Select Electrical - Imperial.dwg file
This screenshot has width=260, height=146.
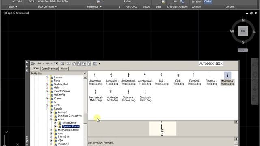click(195, 79)
